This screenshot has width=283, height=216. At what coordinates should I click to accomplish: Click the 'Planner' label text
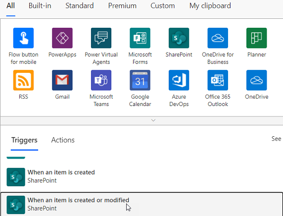pyautogui.click(x=256, y=54)
